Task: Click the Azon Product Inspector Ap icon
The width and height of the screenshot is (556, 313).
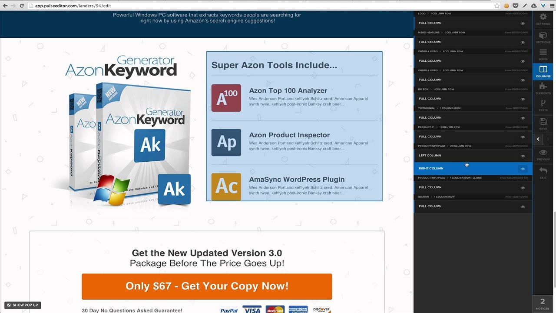Action: [x=226, y=142]
